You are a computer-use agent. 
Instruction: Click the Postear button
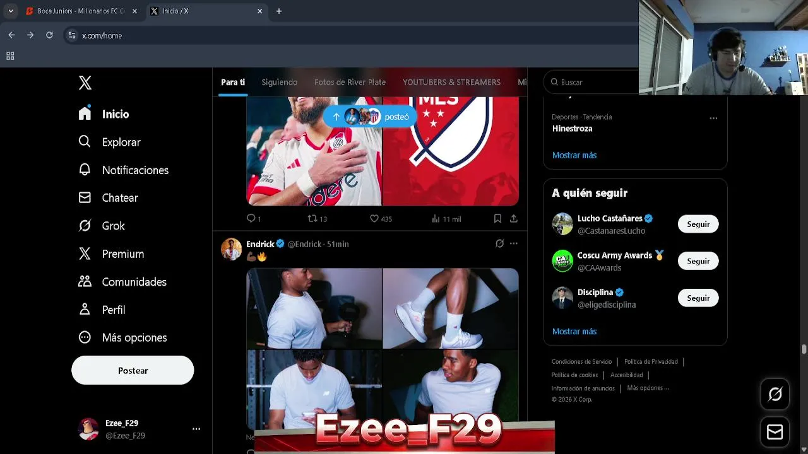(133, 370)
